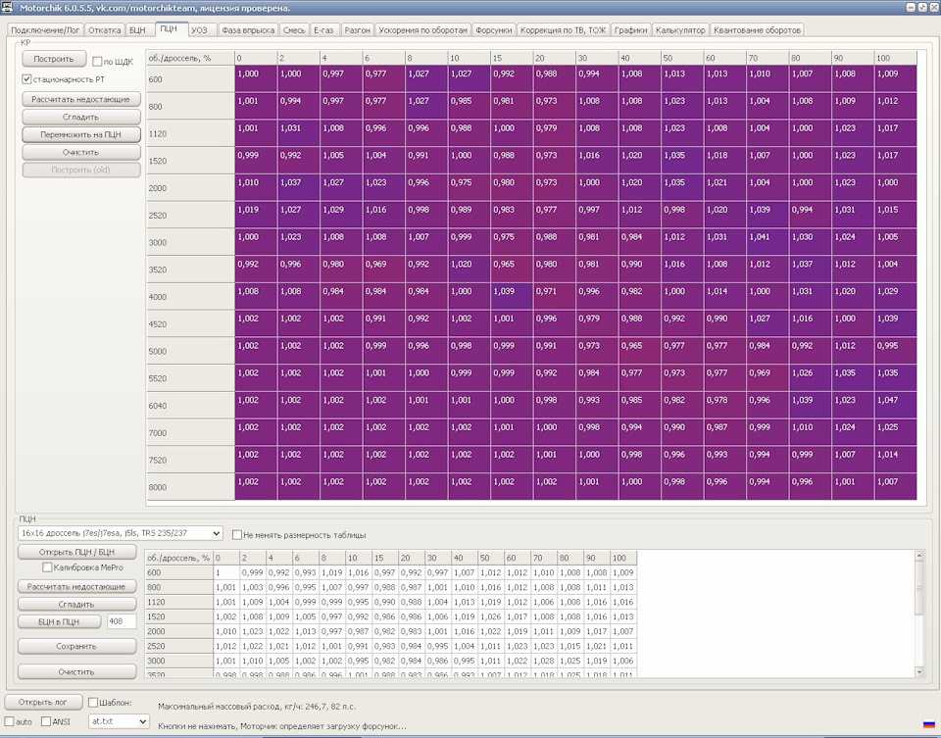This screenshot has width=941, height=738.
Task: Click 'Открыть ПЦН / БЦН' button
Action: coord(76,552)
